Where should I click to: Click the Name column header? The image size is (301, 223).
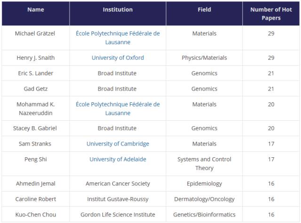coord(36,9)
